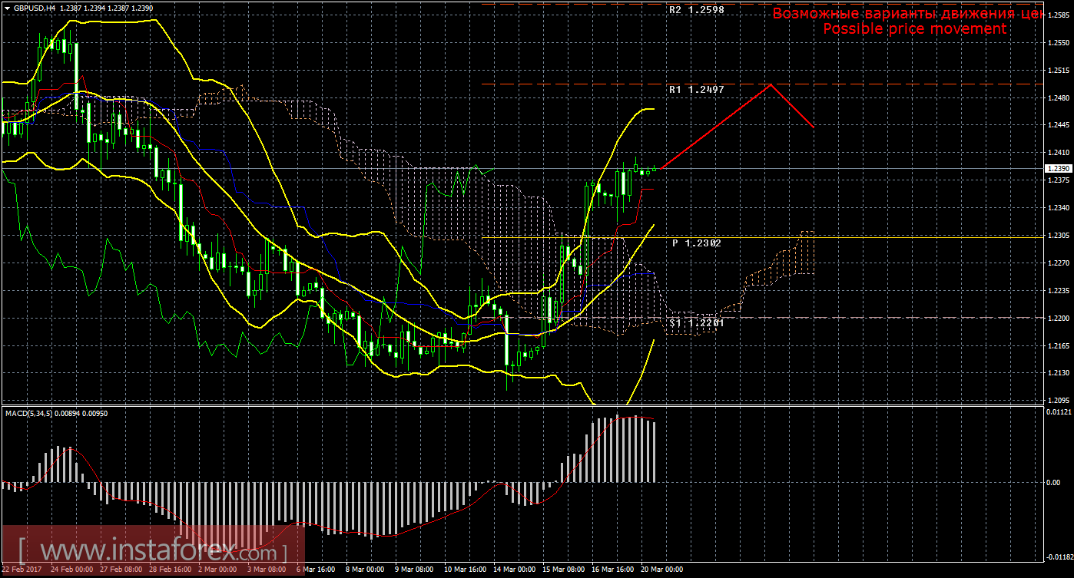Select the R2 1.2598 resistance label
The width and height of the screenshot is (1074, 578).
point(697,10)
